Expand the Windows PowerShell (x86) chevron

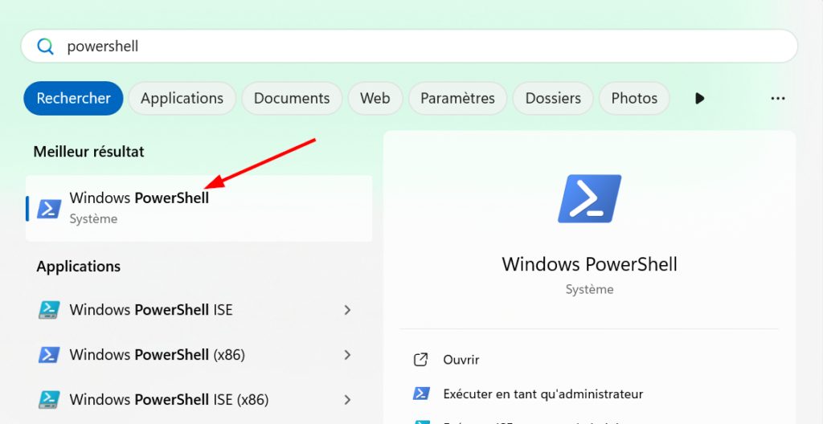(347, 355)
